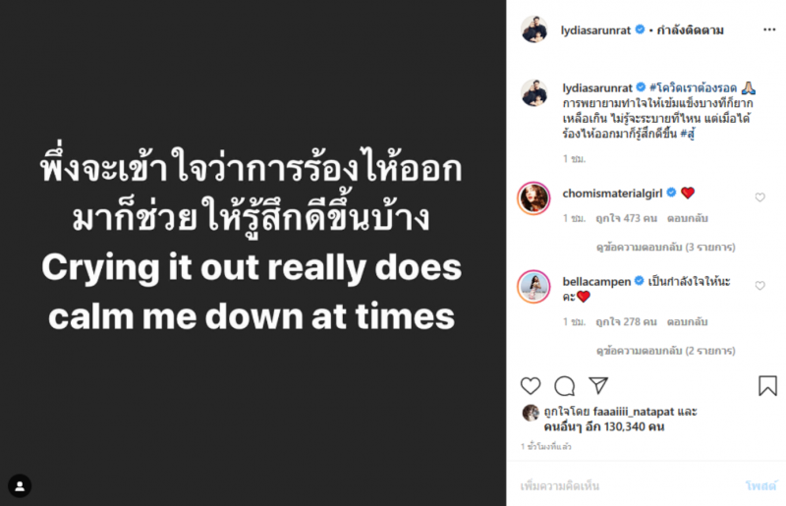Image resolution: width=786 pixels, height=506 pixels.
Task: Save post with bookmark icon
Action: click(767, 386)
